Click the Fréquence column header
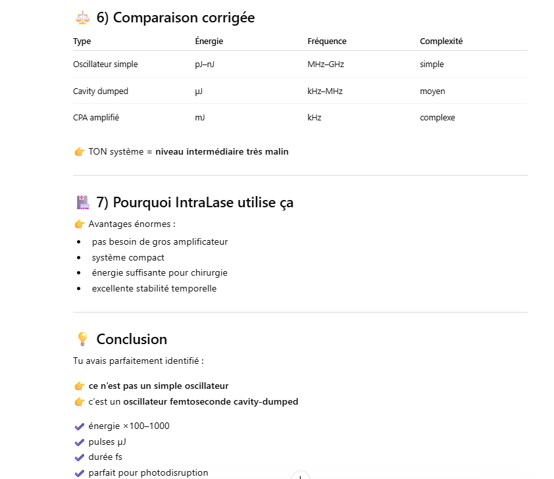The image size is (554, 479). 326,41
